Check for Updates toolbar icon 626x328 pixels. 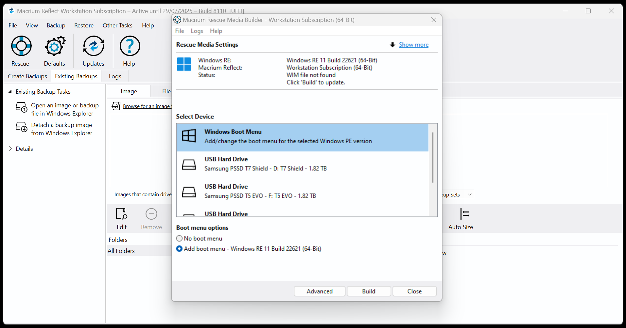[x=94, y=46]
